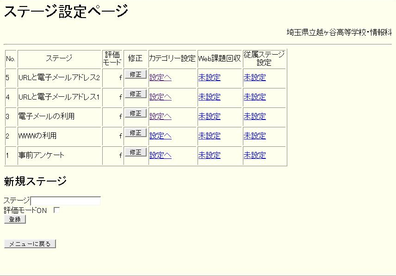Open 設定へ link for URLと電子メールアドレス1
This screenshot has height=276, width=396.
click(x=160, y=97)
